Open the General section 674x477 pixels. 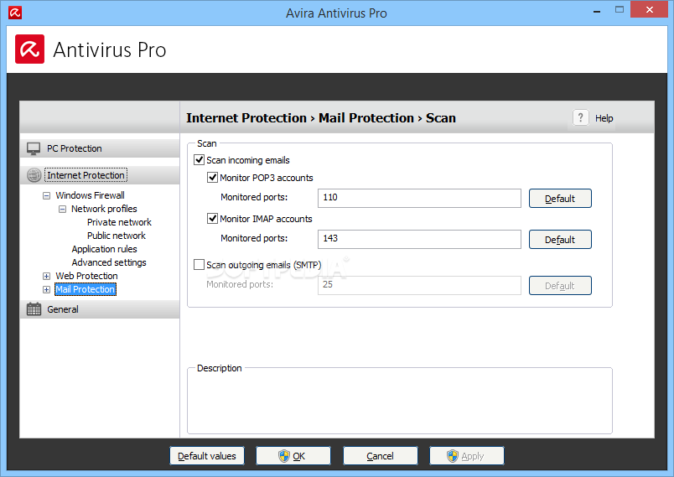pyautogui.click(x=100, y=309)
